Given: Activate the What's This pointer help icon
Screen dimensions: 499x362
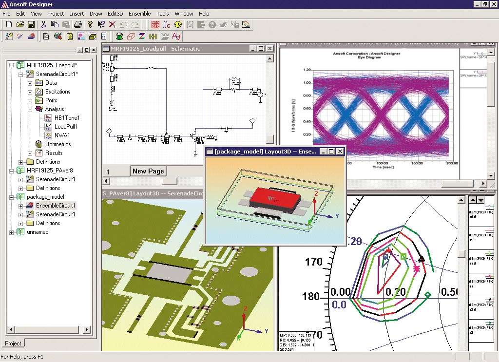Looking at the screenshot, I should click(x=101, y=24).
